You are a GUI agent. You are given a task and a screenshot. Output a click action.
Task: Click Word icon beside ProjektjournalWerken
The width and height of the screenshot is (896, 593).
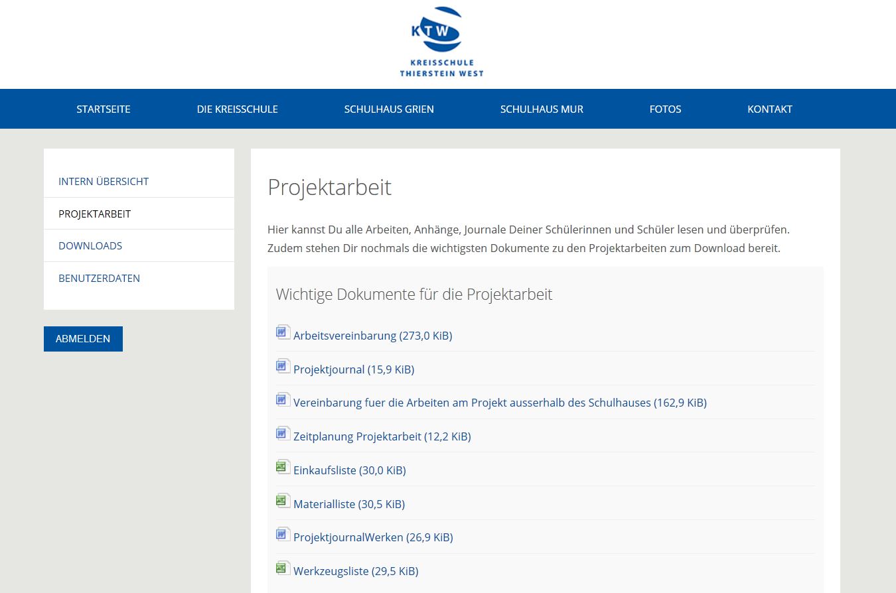coord(283,535)
